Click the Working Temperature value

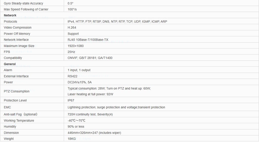coord(76,120)
